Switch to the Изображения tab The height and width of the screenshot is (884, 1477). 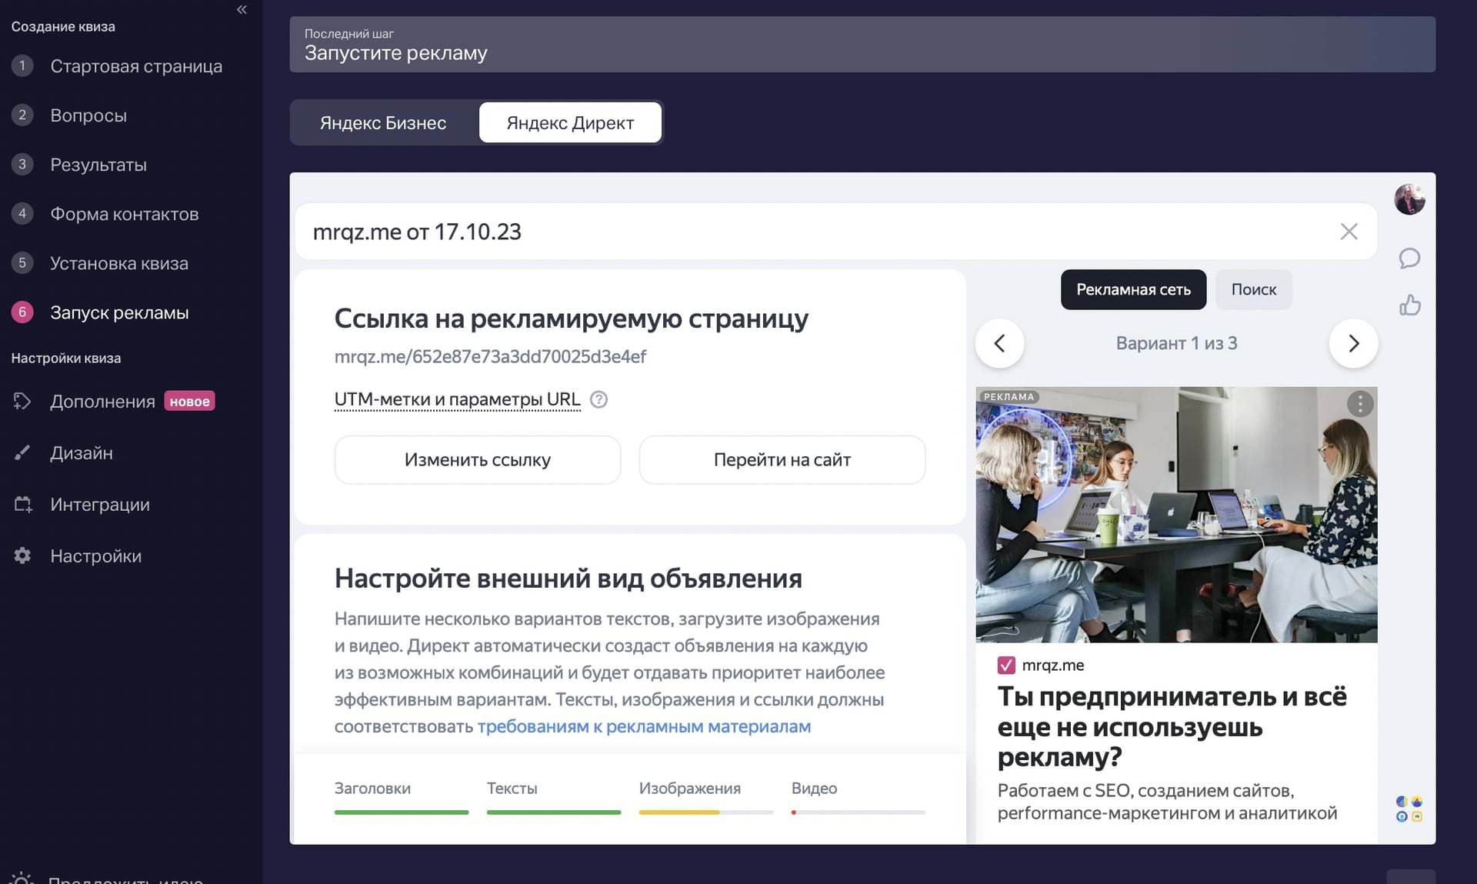pyautogui.click(x=689, y=789)
